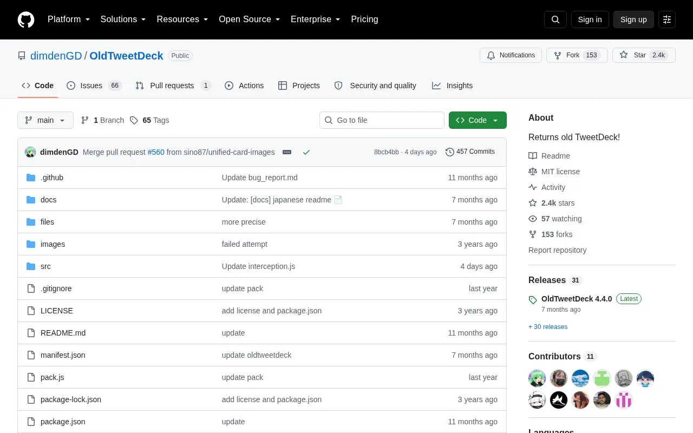Open the 1 Branch list

pyautogui.click(x=102, y=120)
